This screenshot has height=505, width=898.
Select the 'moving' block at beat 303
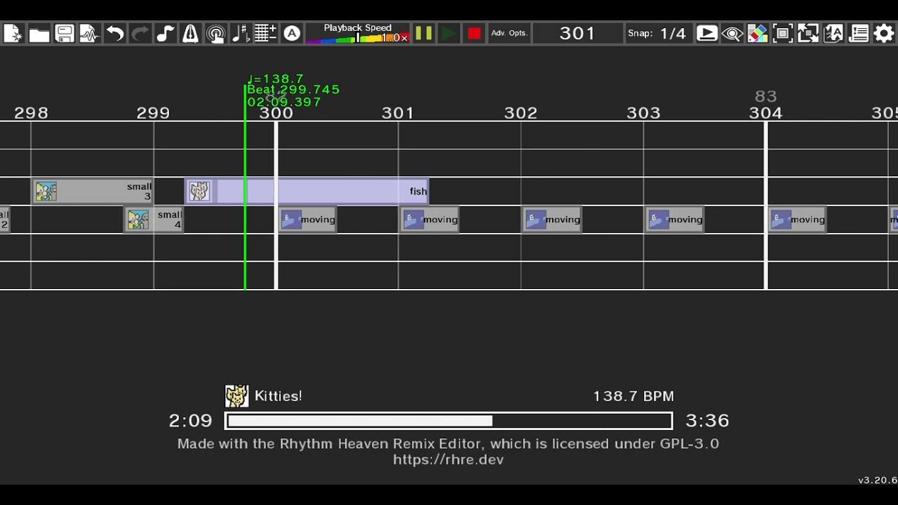point(674,220)
